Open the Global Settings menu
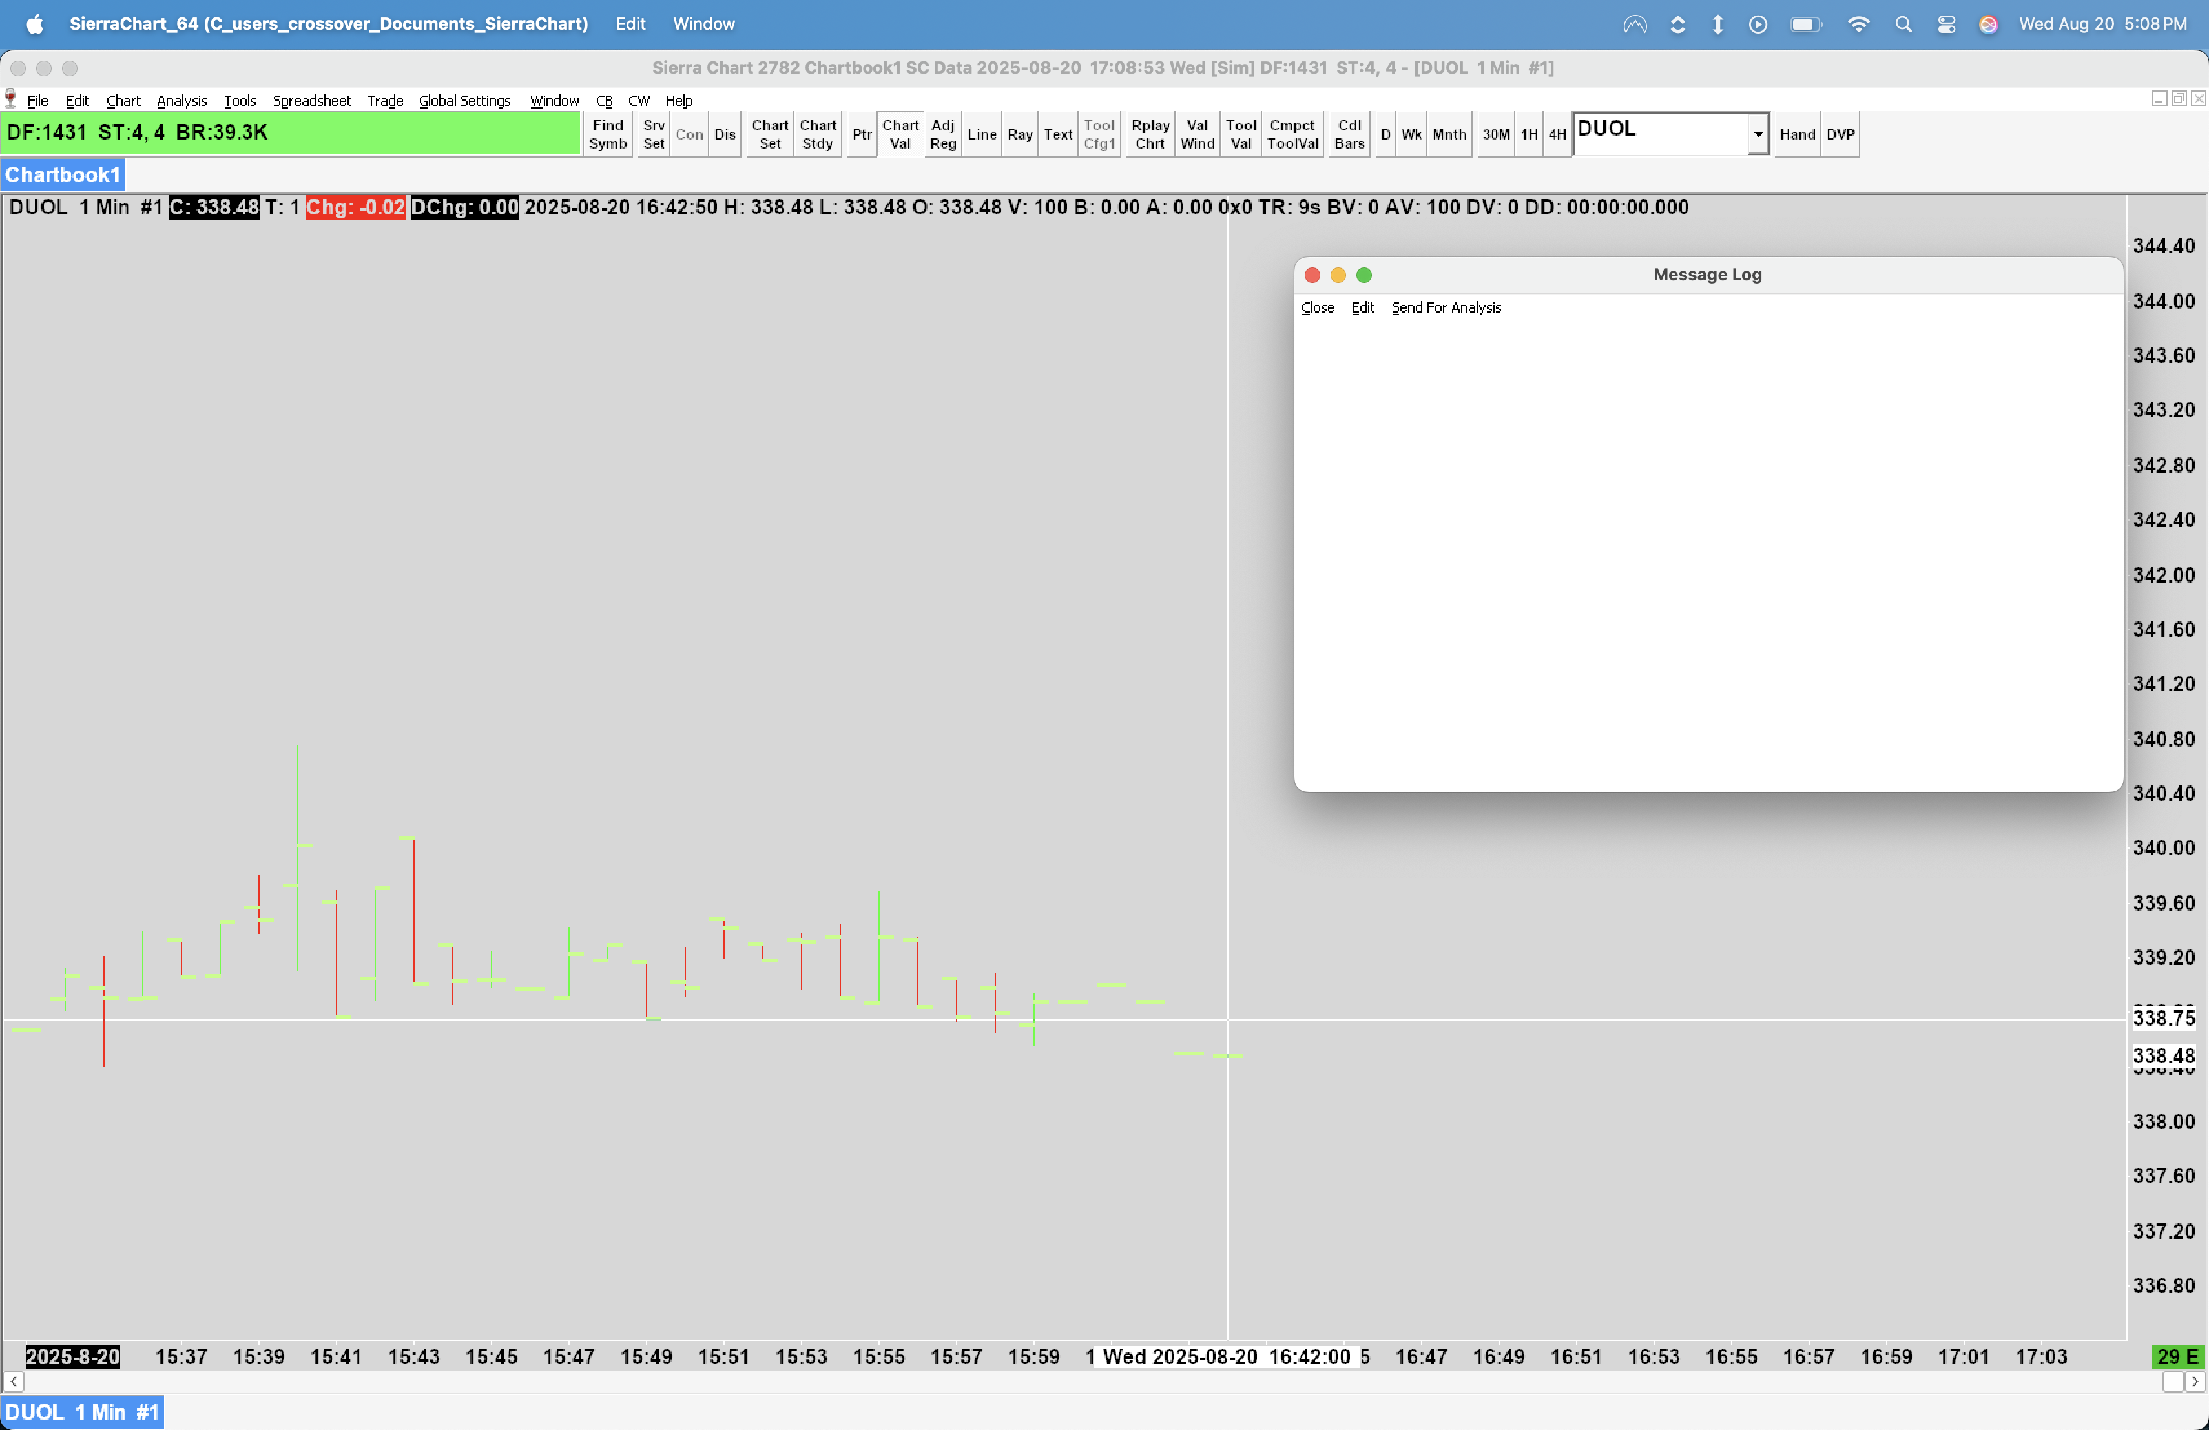 (x=464, y=100)
